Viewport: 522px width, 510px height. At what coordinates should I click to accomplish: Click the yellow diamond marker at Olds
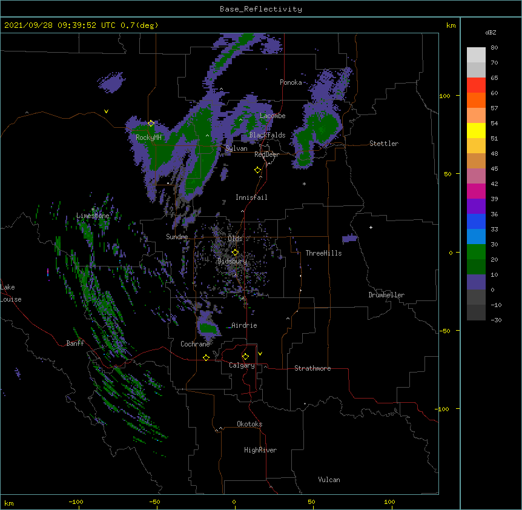pyautogui.click(x=235, y=253)
